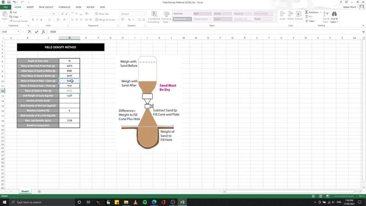Open VLC media player from taskbar
The image size is (366, 206).
136,202
